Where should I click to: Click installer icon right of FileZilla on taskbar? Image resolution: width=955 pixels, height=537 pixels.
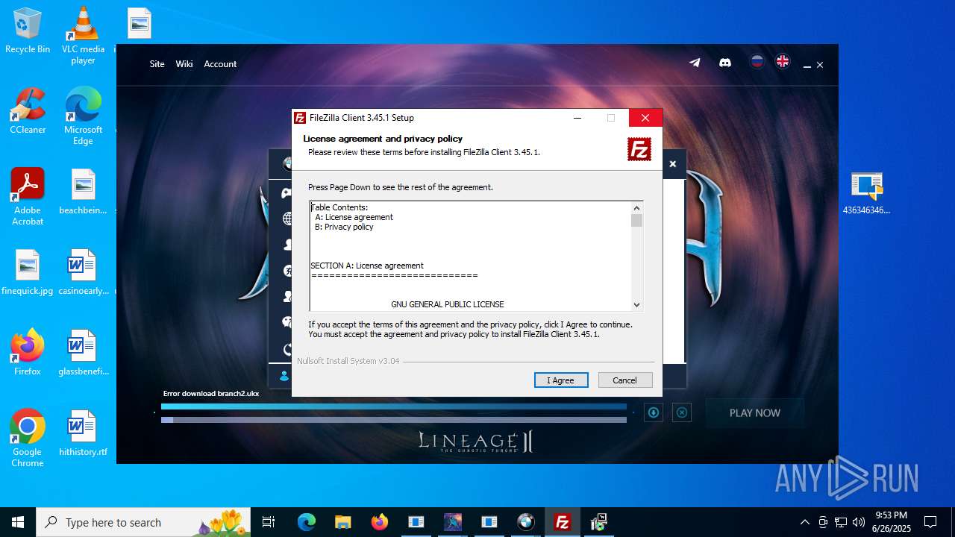click(598, 522)
